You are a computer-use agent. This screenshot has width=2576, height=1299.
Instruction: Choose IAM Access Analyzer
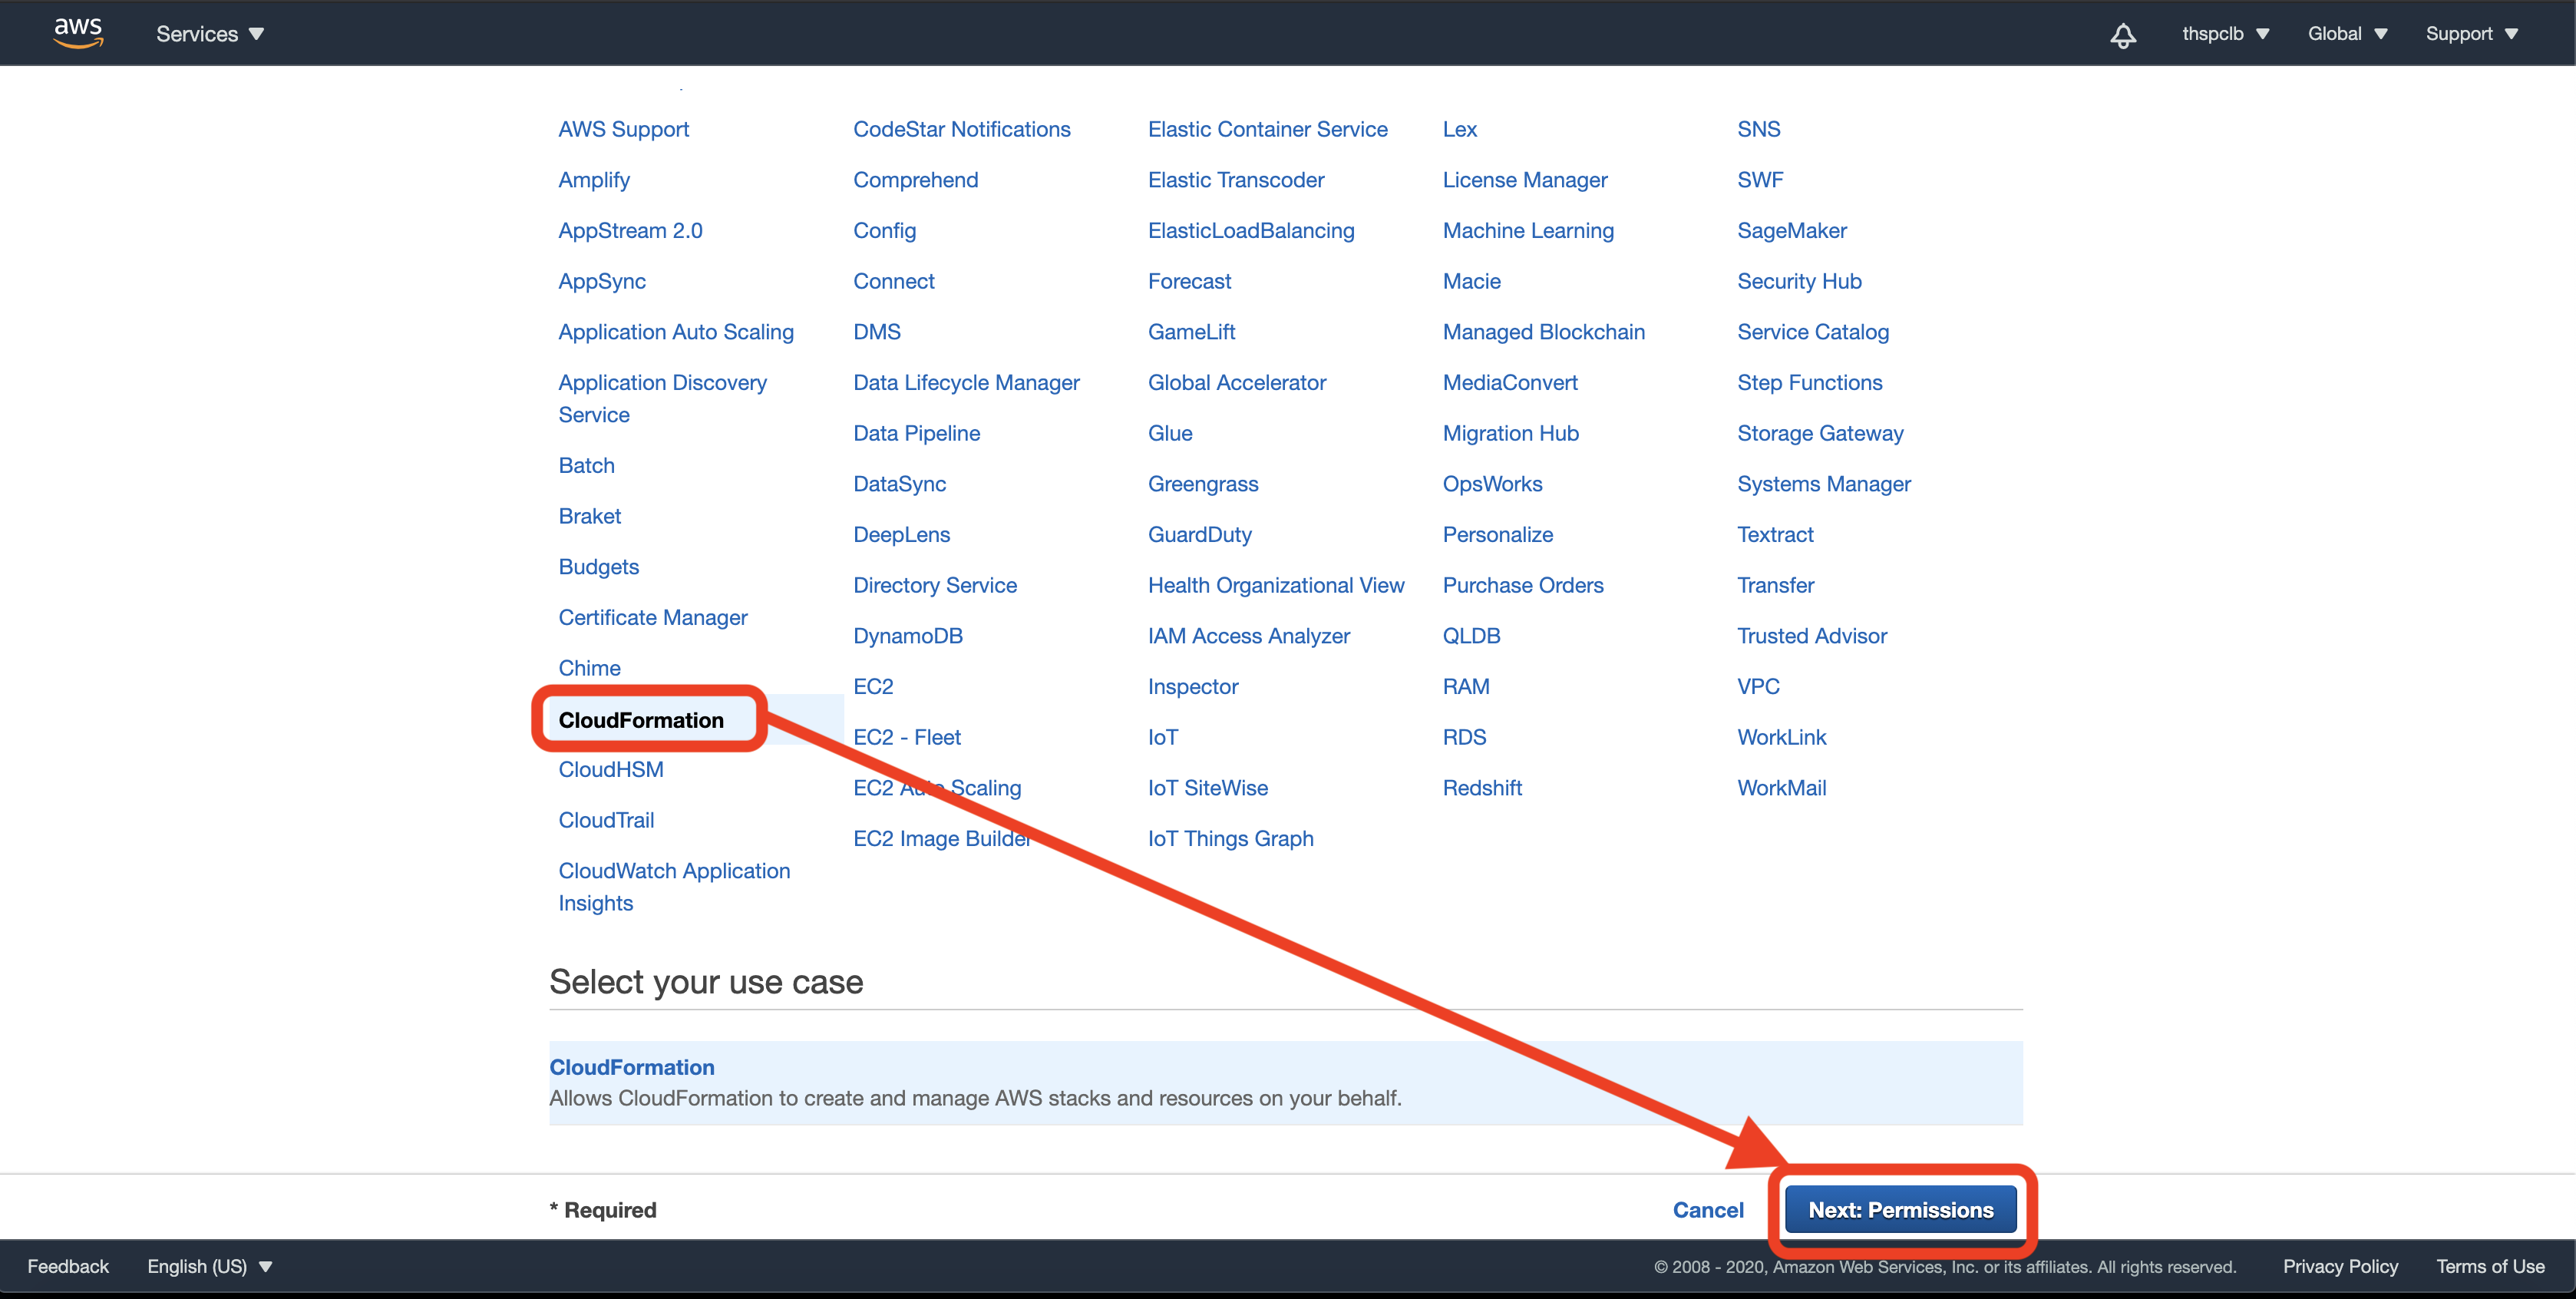coord(1249,636)
